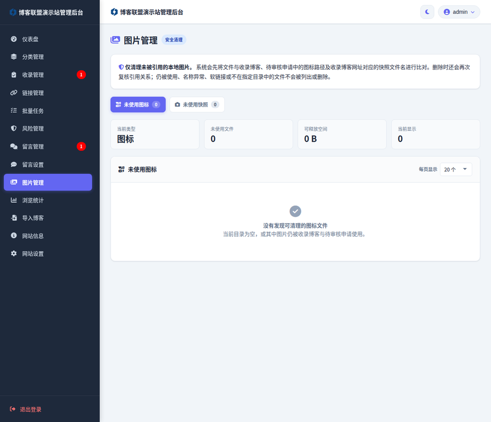Click the count badge on 未使用图标 tab
The width and height of the screenshot is (491, 422).
pos(156,104)
